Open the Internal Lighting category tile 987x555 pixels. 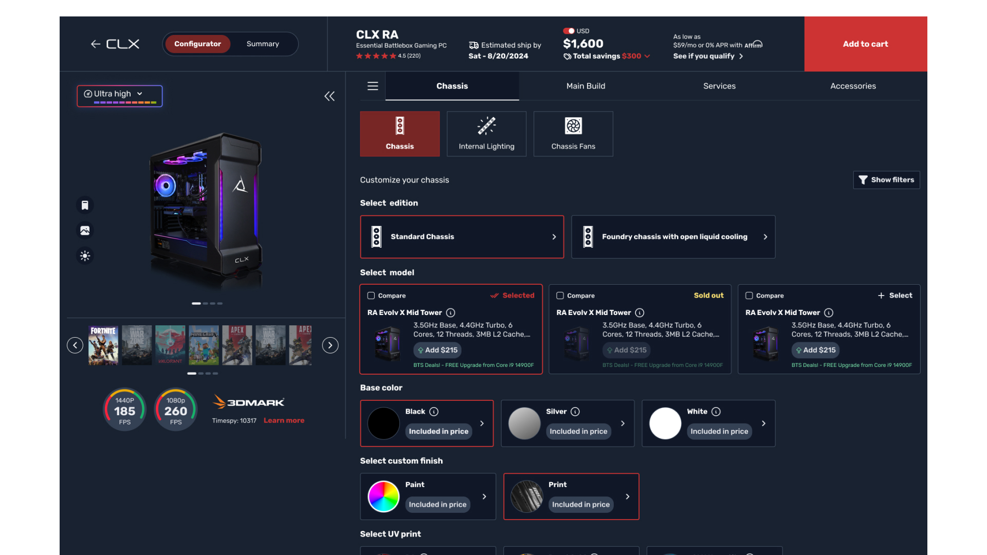click(486, 134)
